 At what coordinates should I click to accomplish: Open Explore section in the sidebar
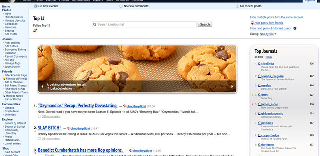coord(7,120)
